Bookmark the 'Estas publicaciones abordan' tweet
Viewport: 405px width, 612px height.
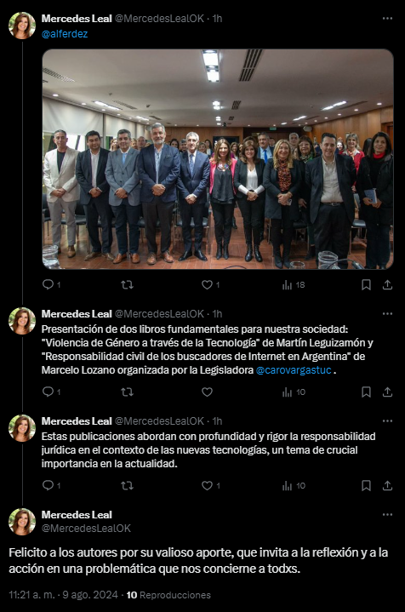[366, 485]
